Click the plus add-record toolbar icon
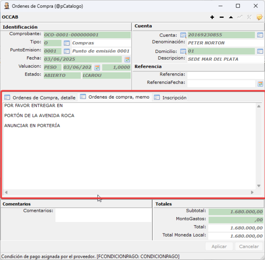Screen dimensions: 265x260 212,17
